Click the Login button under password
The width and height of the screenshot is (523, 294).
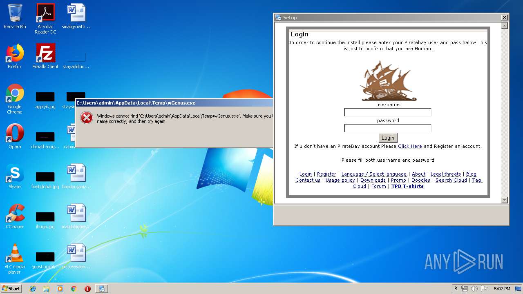click(x=388, y=138)
